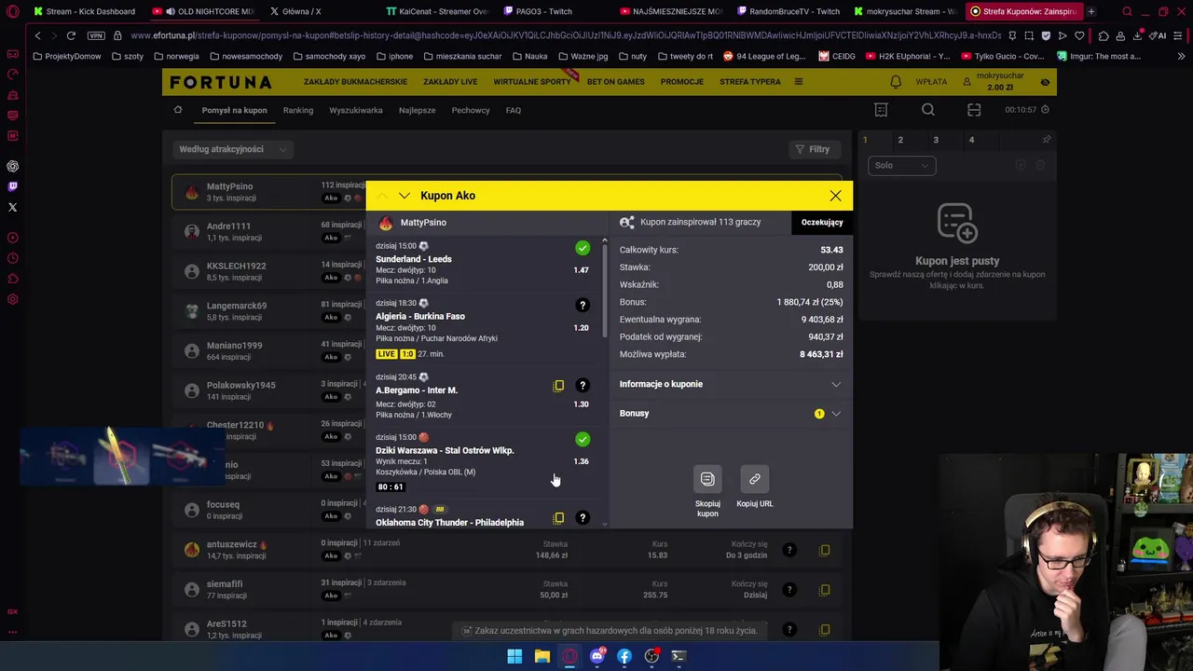
Task: Open Według atrakcyjności sorting dropdown
Action: (x=234, y=149)
